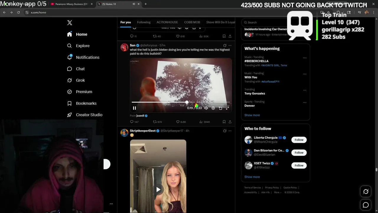Switch to the COBB MOB tab
Image resolution: width=378 pixels, height=213 pixels.
pos(192,22)
